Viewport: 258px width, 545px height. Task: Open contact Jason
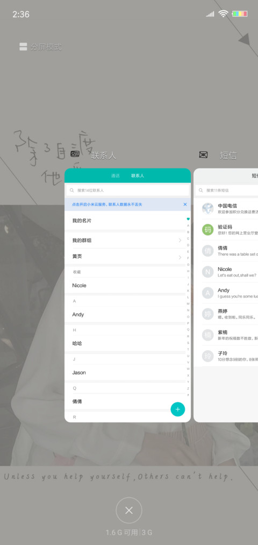click(125, 373)
